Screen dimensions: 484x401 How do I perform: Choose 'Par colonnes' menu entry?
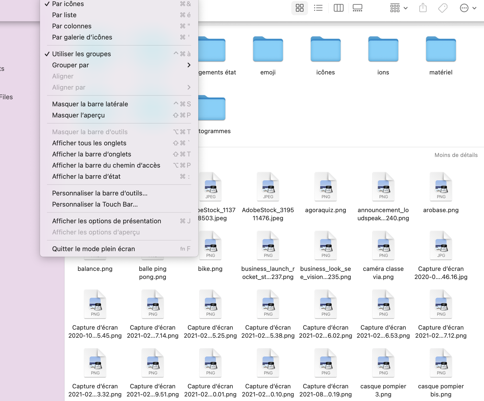(119, 26)
